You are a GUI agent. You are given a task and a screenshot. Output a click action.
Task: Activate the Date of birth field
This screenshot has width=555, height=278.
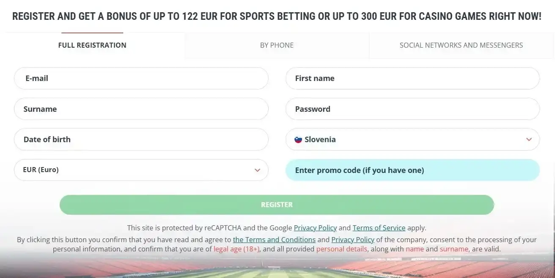[141, 140]
